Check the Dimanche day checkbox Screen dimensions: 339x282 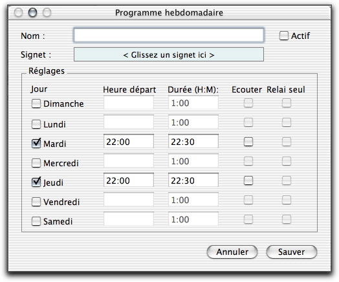click(x=36, y=103)
